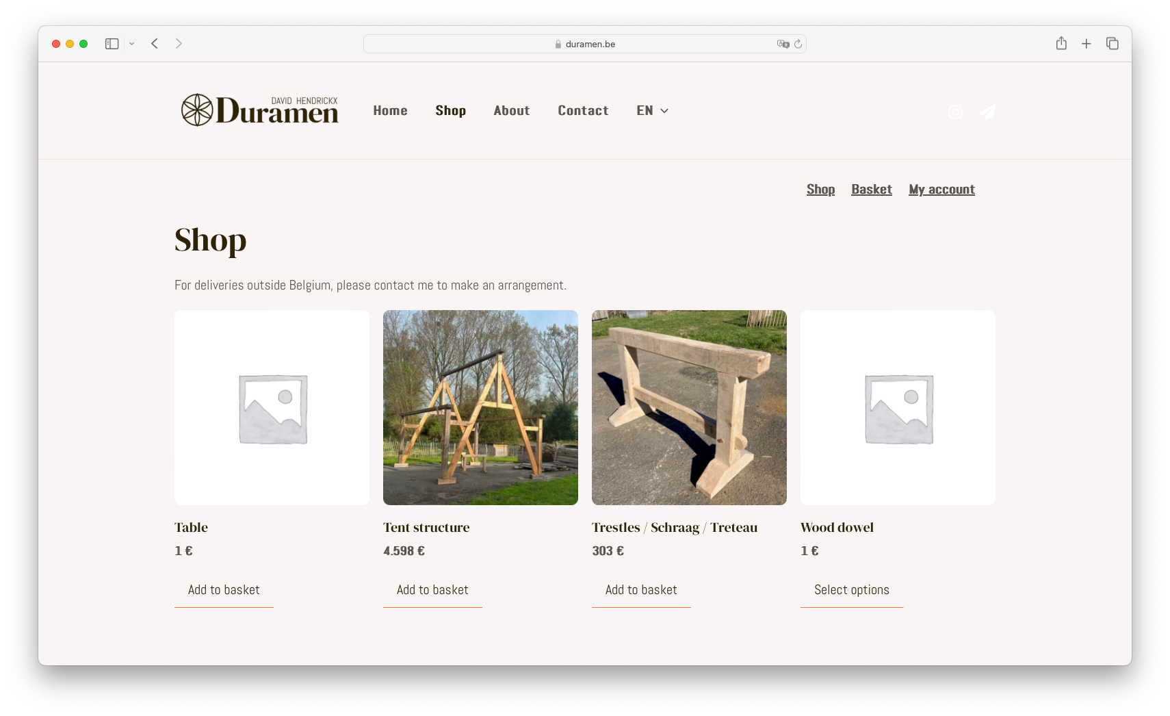1170x716 pixels.
Task: Open the Home menu item
Action: point(390,110)
